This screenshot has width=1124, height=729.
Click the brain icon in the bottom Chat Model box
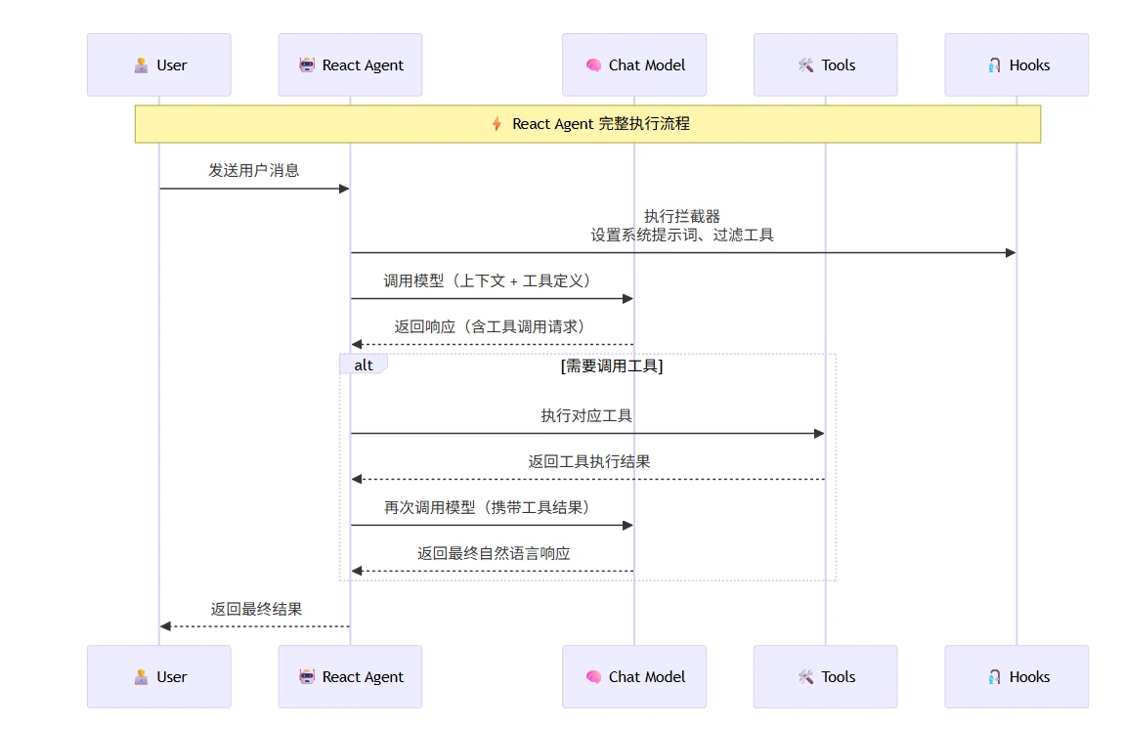click(593, 677)
